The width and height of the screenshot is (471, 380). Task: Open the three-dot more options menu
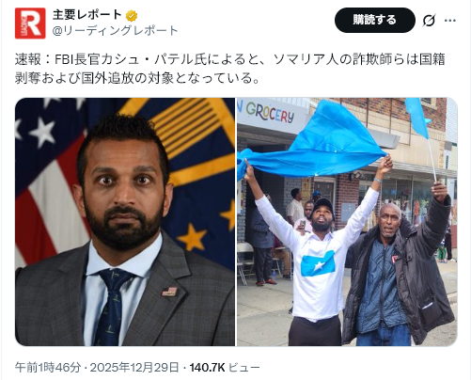tap(450, 21)
